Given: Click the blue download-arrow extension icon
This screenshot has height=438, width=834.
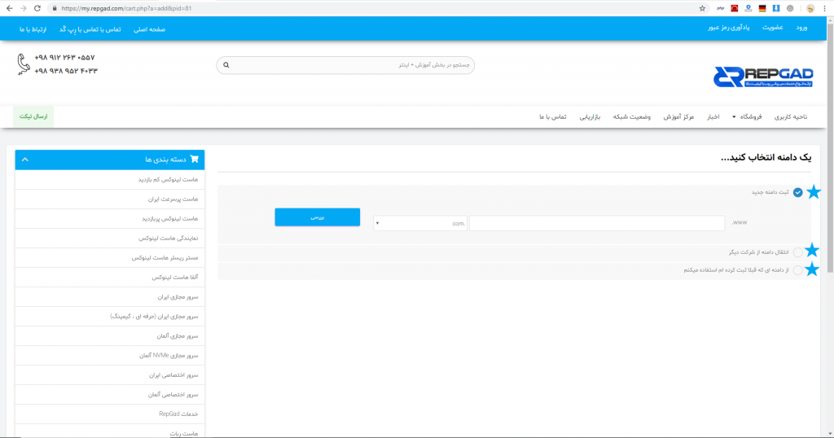Looking at the screenshot, I should [x=776, y=8].
